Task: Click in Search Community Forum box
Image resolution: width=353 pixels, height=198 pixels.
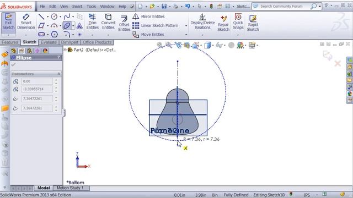Action: click(x=281, y=6)
